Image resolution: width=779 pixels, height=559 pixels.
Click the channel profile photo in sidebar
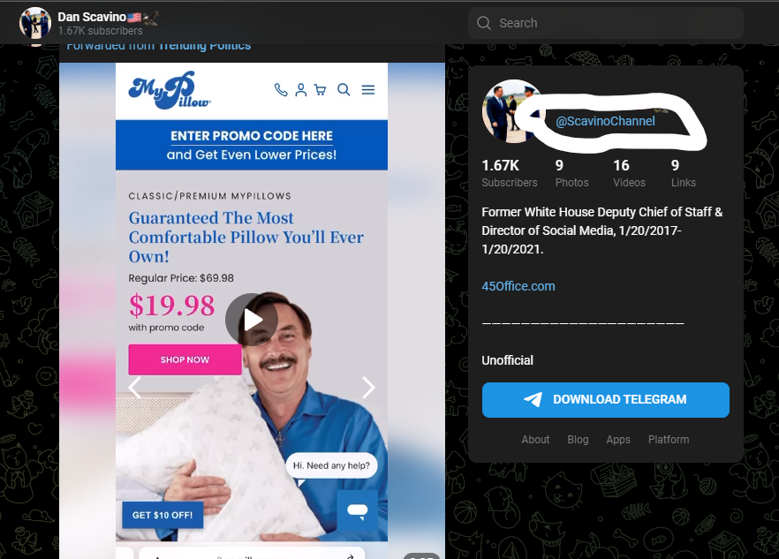[x=511, y=111]
